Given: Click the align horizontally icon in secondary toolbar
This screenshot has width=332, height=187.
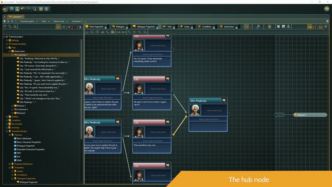Looking at the screenshot, I should click(x=118, y=32).
